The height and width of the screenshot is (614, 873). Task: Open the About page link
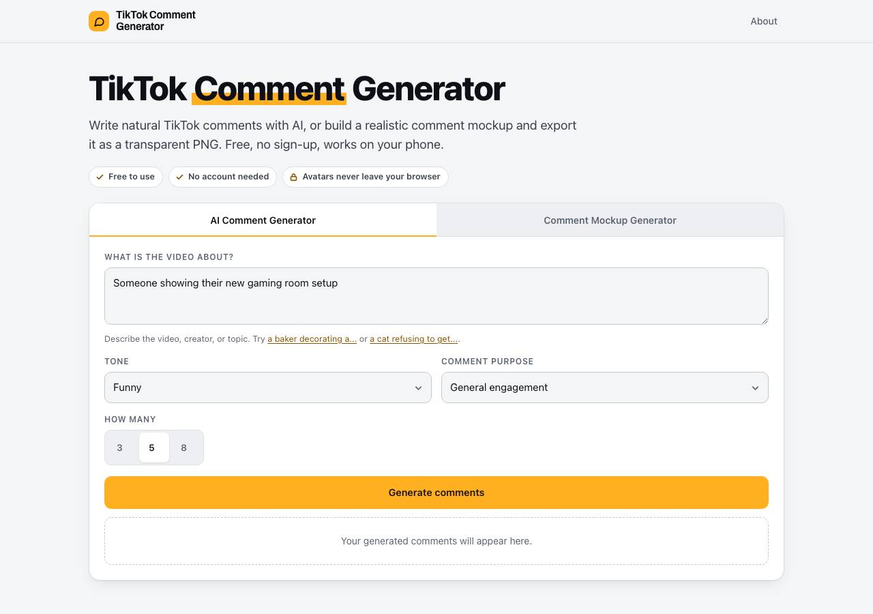pos(764,21)
